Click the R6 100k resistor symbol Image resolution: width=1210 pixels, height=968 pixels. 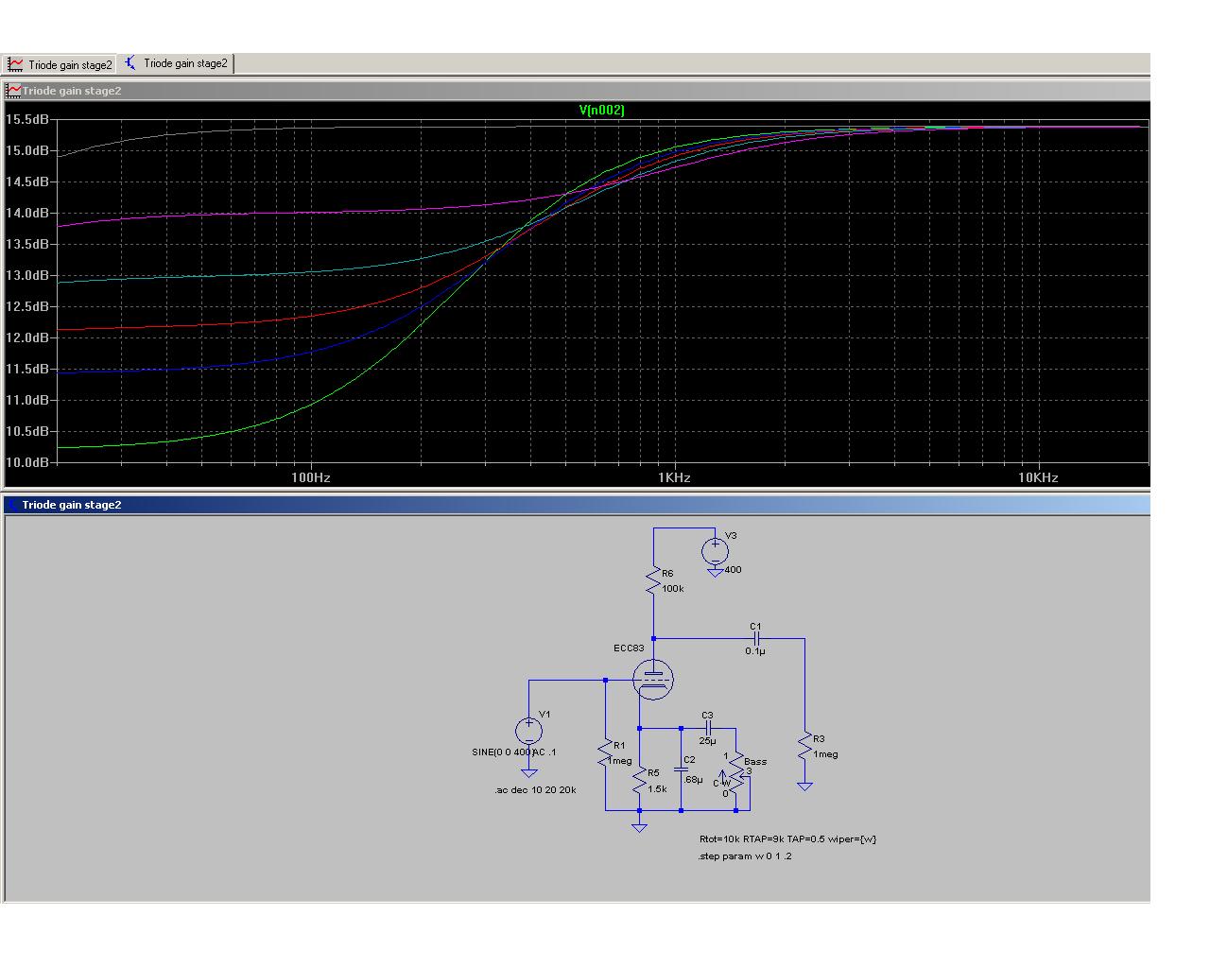(653, 580)
